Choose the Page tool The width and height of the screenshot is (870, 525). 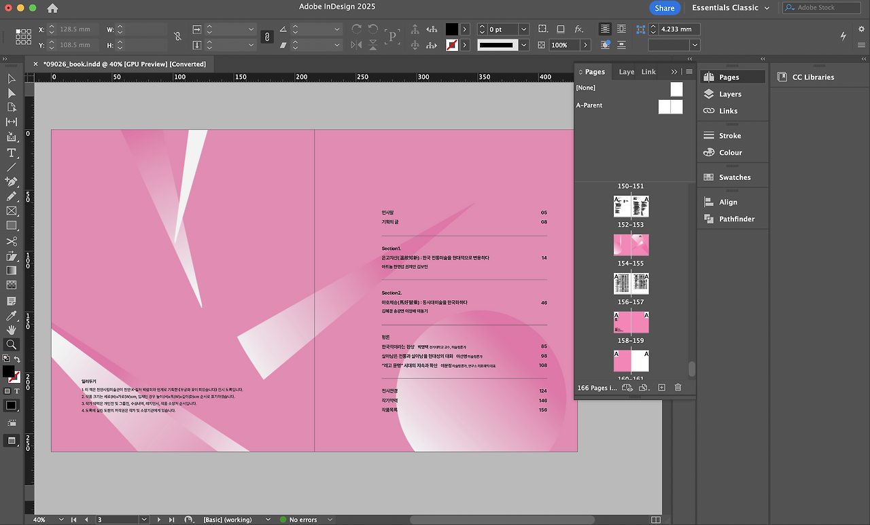(x=12, y=107)
